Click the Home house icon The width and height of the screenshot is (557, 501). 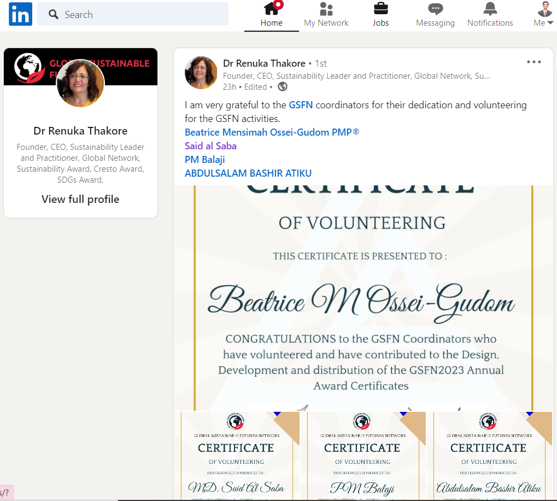click(x=272, y=9)
